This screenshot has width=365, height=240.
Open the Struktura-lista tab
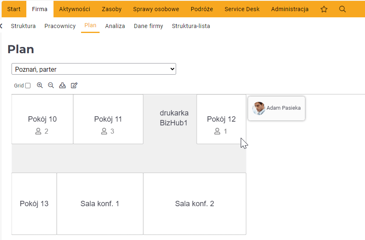[191, 26]
